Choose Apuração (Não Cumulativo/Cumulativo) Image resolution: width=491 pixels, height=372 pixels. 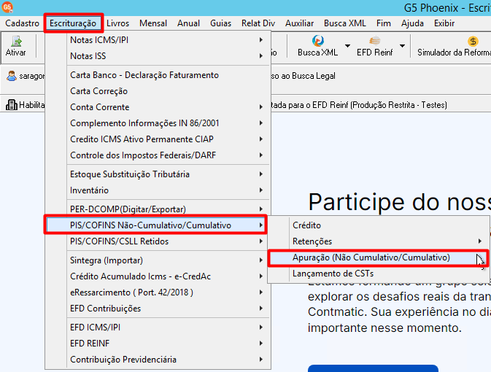378,257
